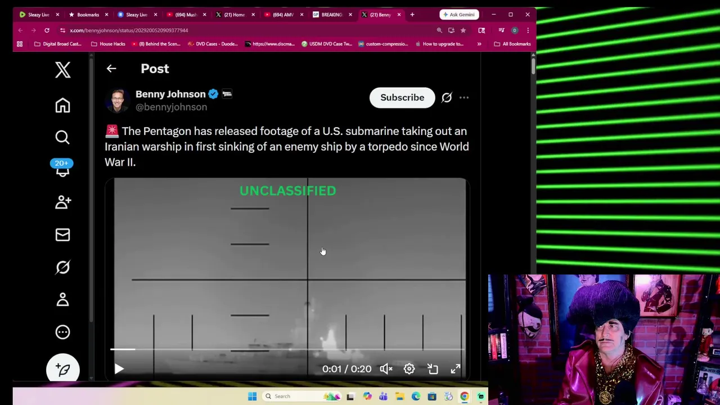Image resolution: width=720 pixels, height=405 pixels.
Task: Reload the page
Action: tap(47, 30)
